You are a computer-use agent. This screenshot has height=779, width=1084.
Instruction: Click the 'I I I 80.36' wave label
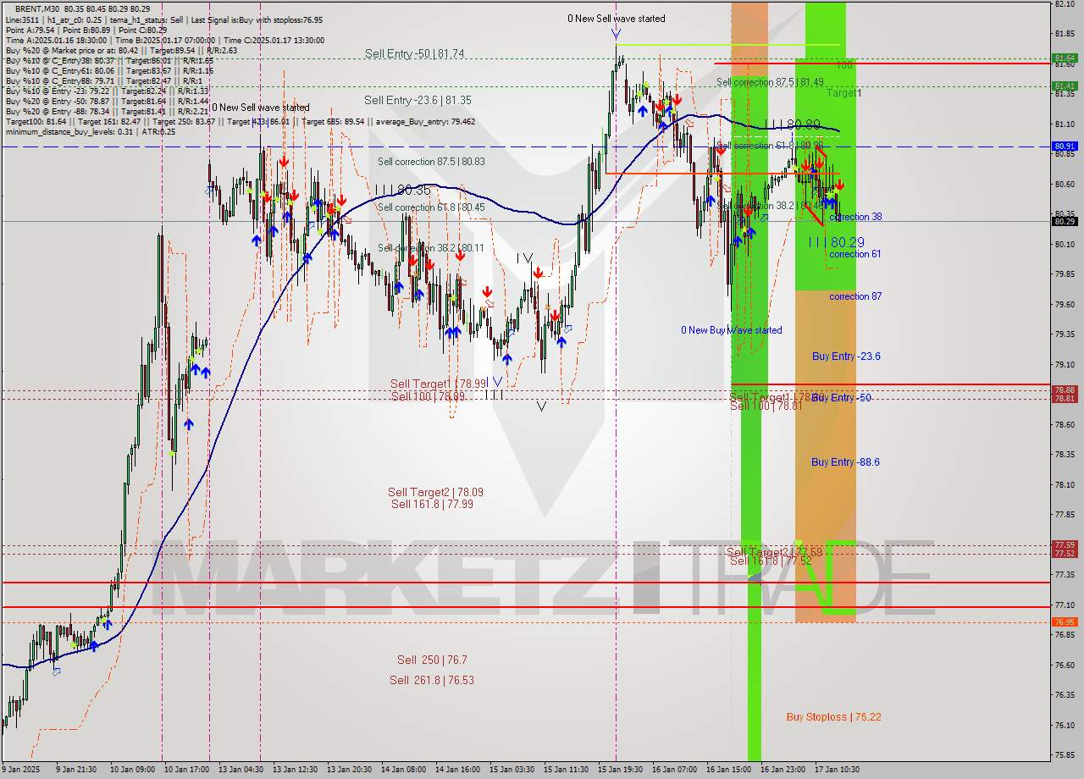402,190
